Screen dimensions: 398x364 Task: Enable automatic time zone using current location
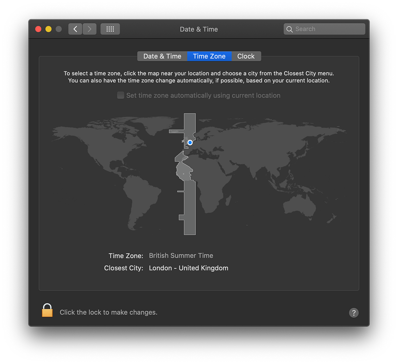121,95
